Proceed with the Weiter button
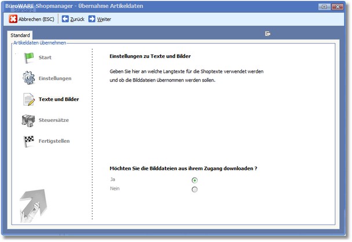This screenshot has height=242, width=352. pos(100,19)
